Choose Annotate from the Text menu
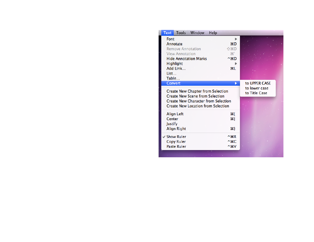The height and width of the screenshot is (242, 314). click(200, 44)
